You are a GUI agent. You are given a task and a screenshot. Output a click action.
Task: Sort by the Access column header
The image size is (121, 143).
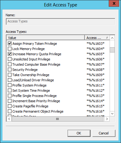click(x=97, y=38)
